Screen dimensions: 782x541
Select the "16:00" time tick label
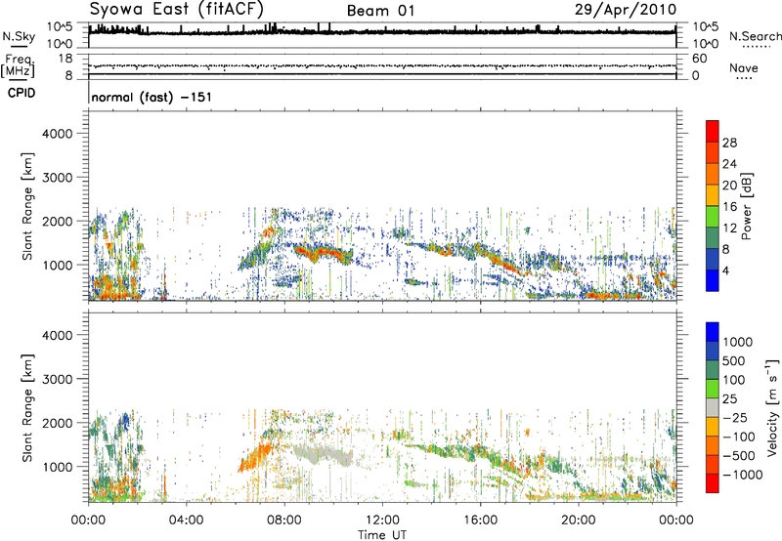(x=480, y=520)
